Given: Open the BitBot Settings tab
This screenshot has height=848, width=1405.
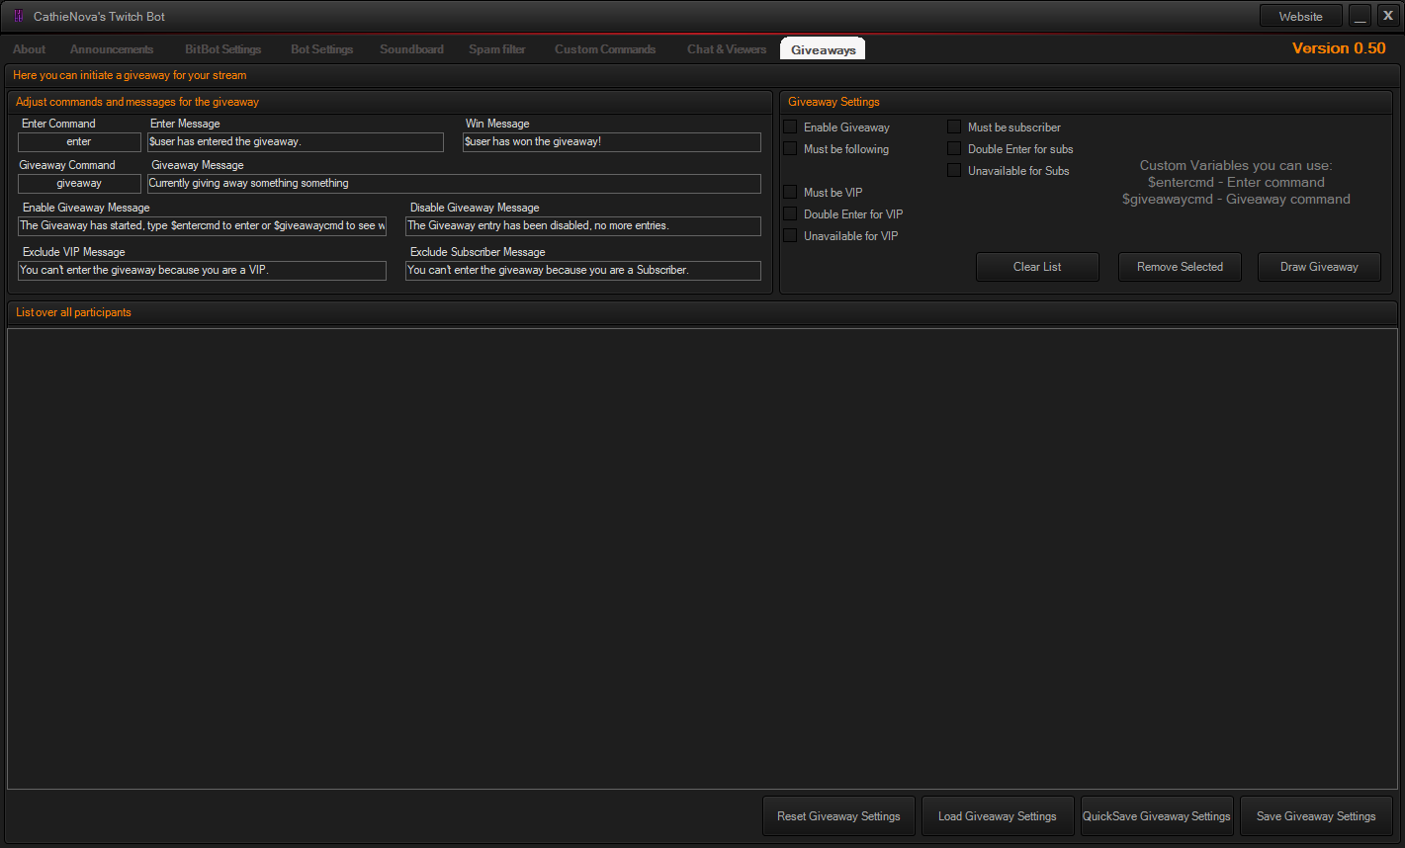Looking at the screenshot, I should click(x=223, y=49).
